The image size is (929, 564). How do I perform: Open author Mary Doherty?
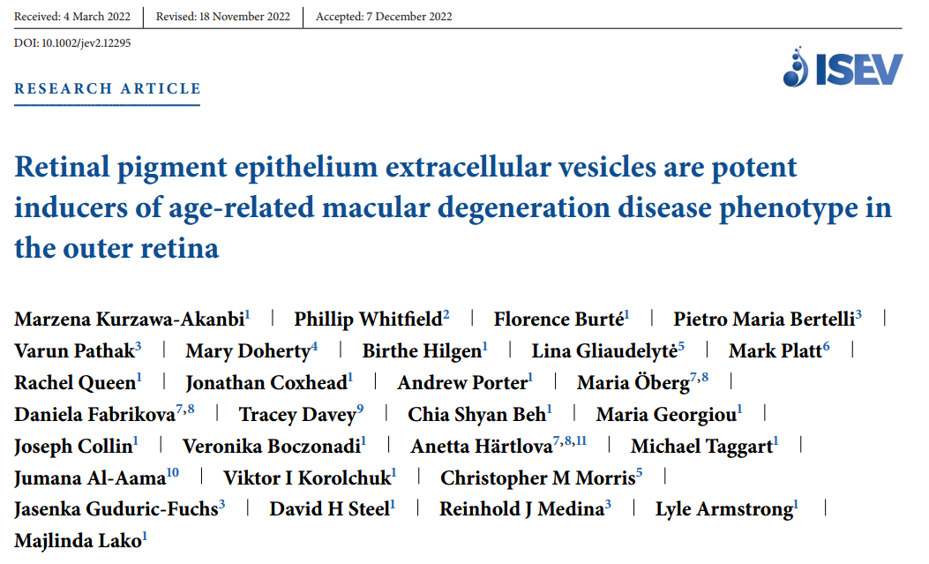tap(248, 351)
